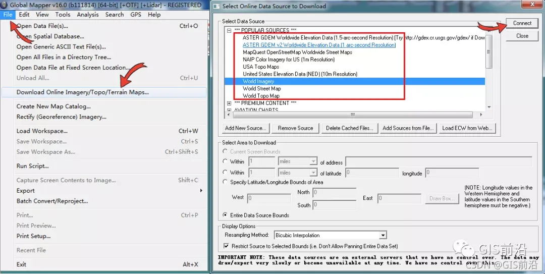Image resolution: width=545 pixels, height=274 pixels.
Task: Click the dialog window title icon
Action: pos(216,6)
